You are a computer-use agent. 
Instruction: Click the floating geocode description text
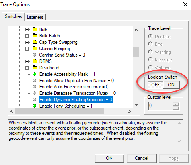coord(88,130)
